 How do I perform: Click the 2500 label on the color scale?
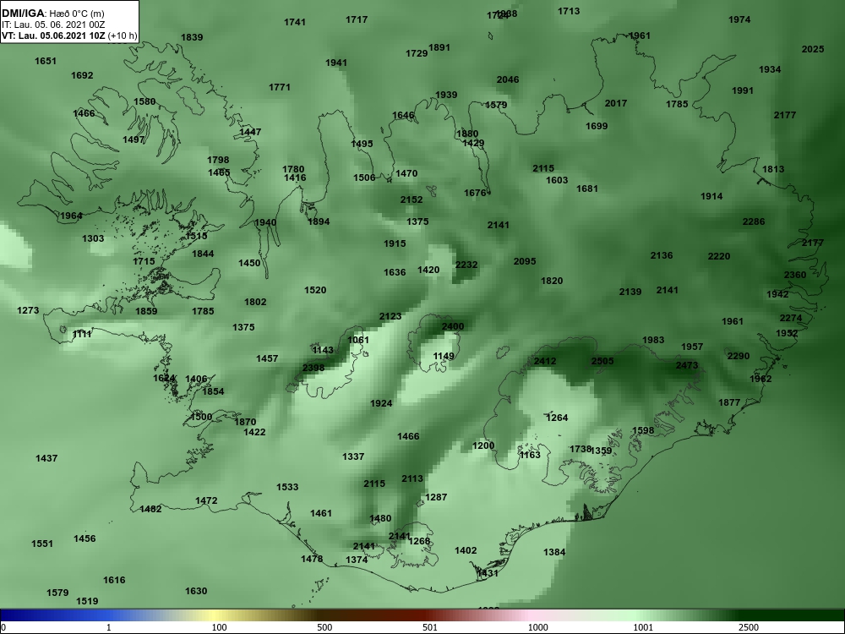point(749,627)
